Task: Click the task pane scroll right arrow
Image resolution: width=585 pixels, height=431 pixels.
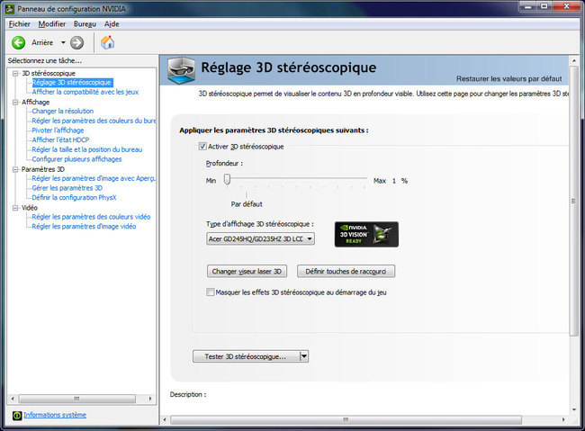Action: click(x=150, y=399)
